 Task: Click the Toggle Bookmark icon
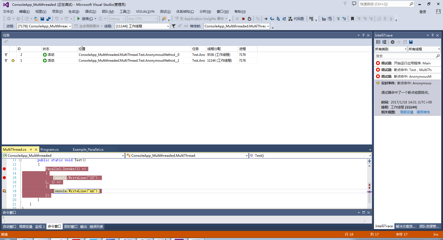pyautogui.click(x=352, y=19)
